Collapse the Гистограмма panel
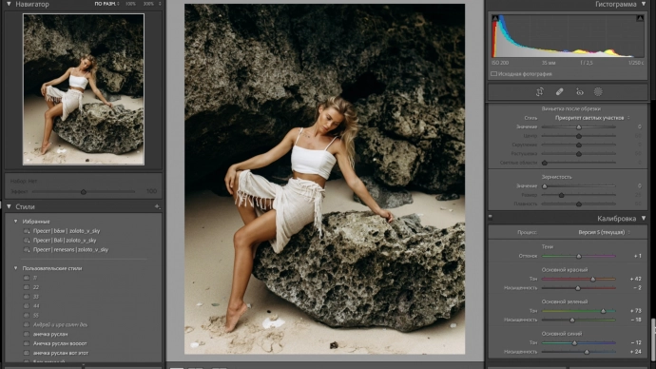The image size is (656, 369). click(x=644, y=4)
